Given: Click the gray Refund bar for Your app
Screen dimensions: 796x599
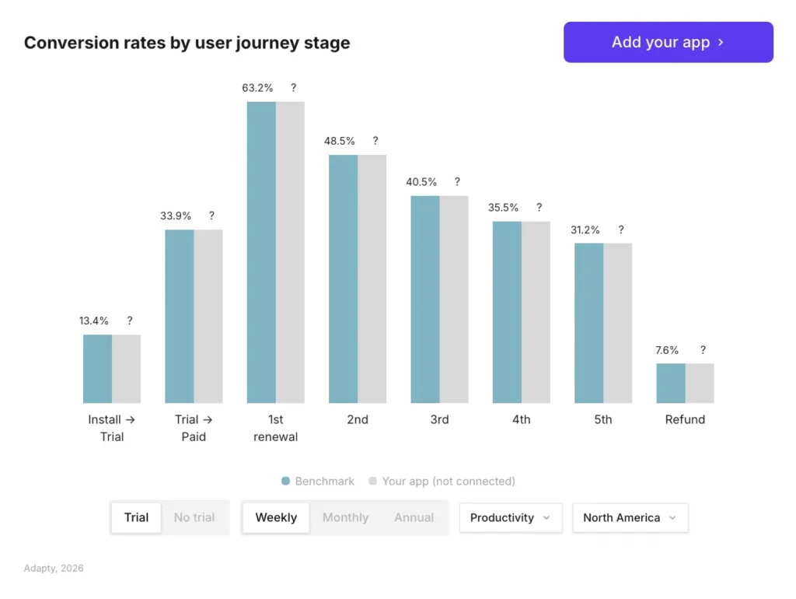Looking at the screenshot, I should [699, 381].
